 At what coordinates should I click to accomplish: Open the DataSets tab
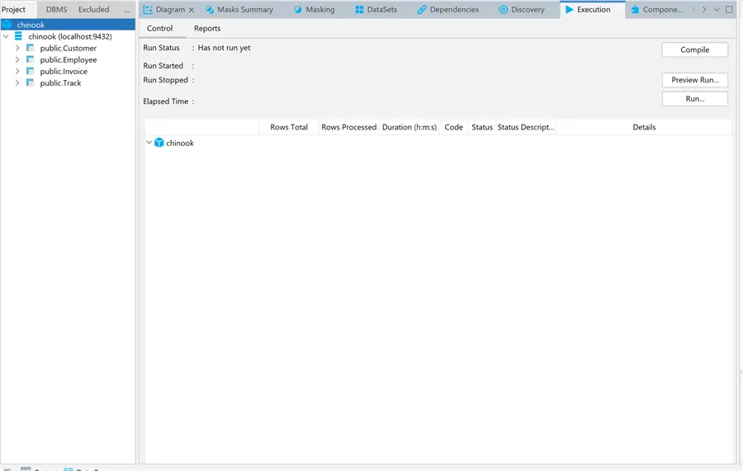[376, 9]
